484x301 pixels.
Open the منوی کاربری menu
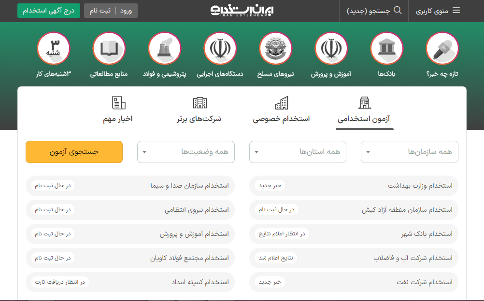438,11
